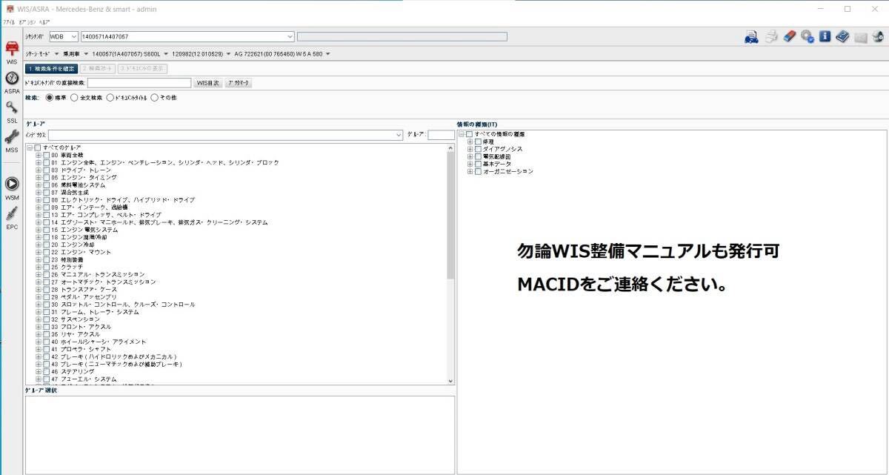Expand the ダイアグノシス information category
Viewport: 889px width, 475px height.
pyautogui.click(x=469, y=147)
